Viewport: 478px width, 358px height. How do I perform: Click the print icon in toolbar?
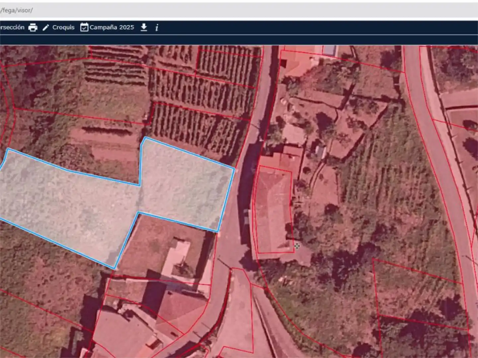click(x=33, y=28)
